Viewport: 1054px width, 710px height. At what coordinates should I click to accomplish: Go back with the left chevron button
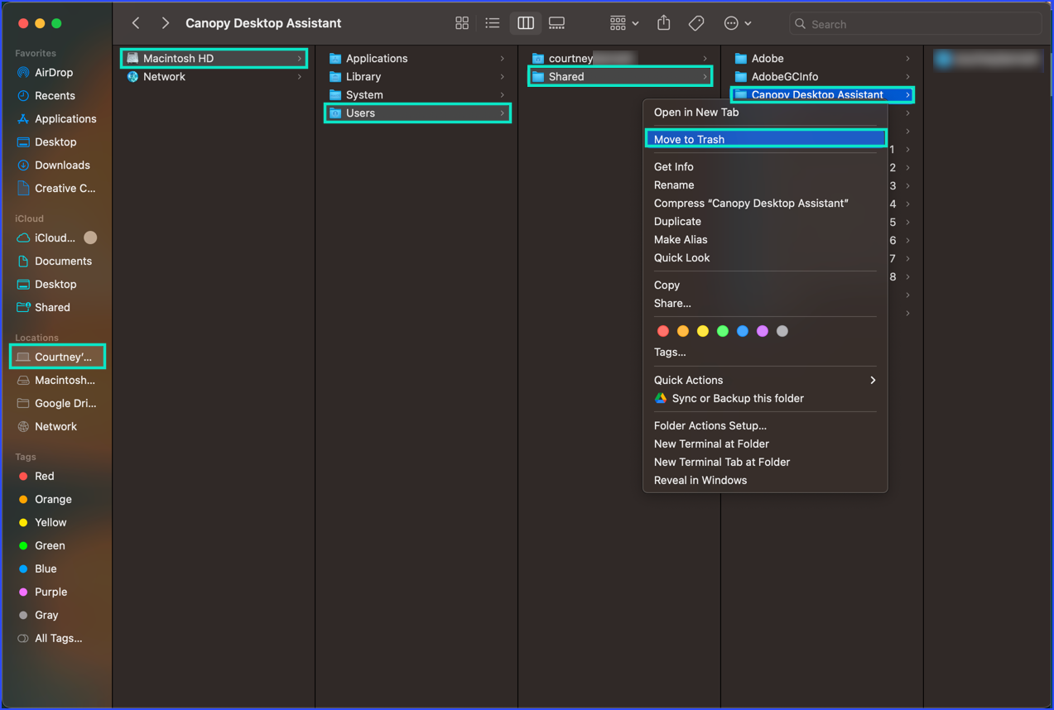point(136,23)
